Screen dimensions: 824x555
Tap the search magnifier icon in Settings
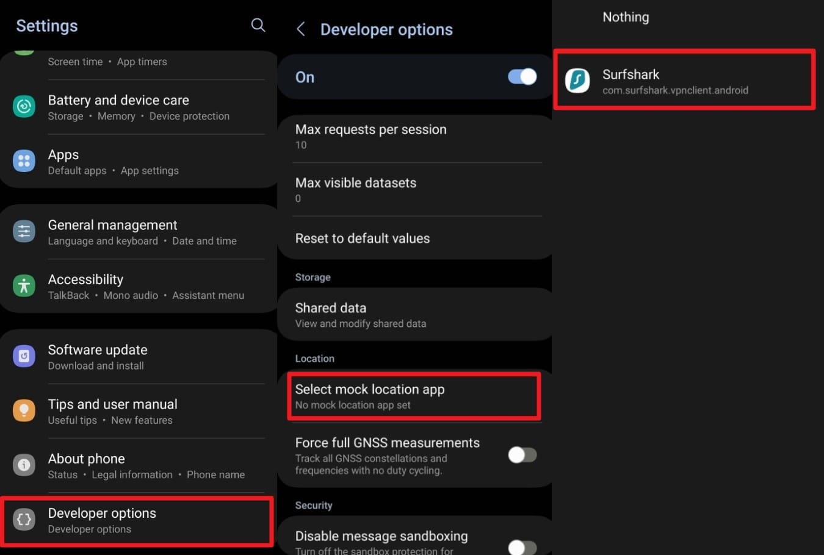pyautogui.click(x=258, y=25)
